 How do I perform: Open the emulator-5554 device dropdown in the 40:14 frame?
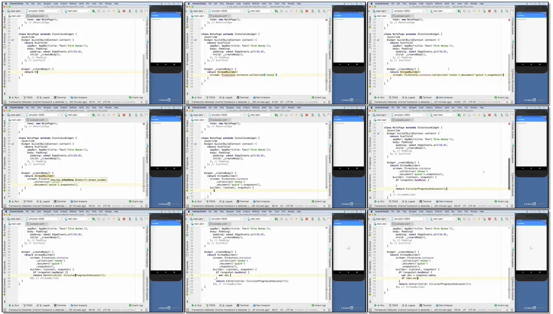pyautogui.click(x=42, y=11)
